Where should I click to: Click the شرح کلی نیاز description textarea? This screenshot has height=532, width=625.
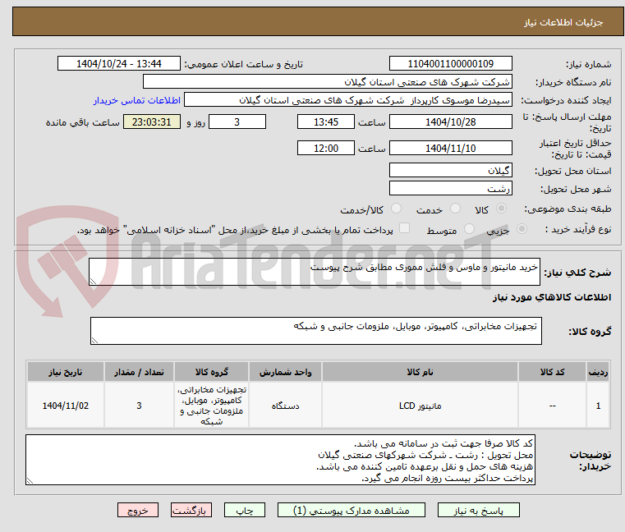(x=315, y=272)
